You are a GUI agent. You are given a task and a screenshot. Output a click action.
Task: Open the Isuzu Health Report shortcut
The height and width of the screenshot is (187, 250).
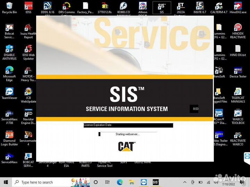coord(28,31)
